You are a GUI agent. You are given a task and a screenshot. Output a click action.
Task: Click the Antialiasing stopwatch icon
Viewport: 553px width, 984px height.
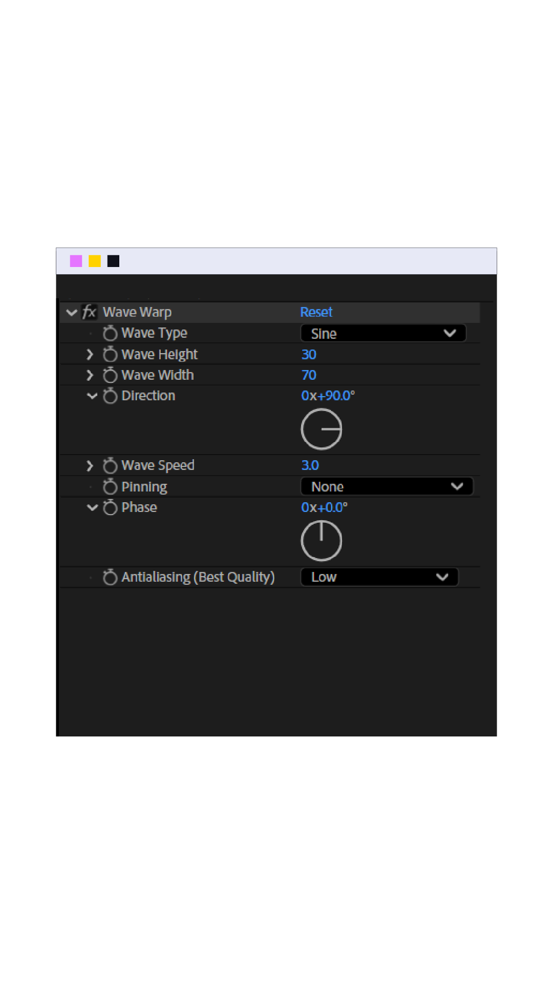tap(110, 577)
